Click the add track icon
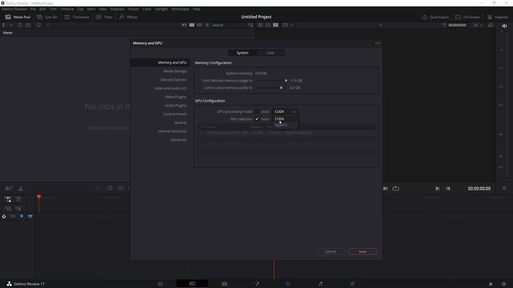This screenshot has height=288, width=513. coord(30,216)
